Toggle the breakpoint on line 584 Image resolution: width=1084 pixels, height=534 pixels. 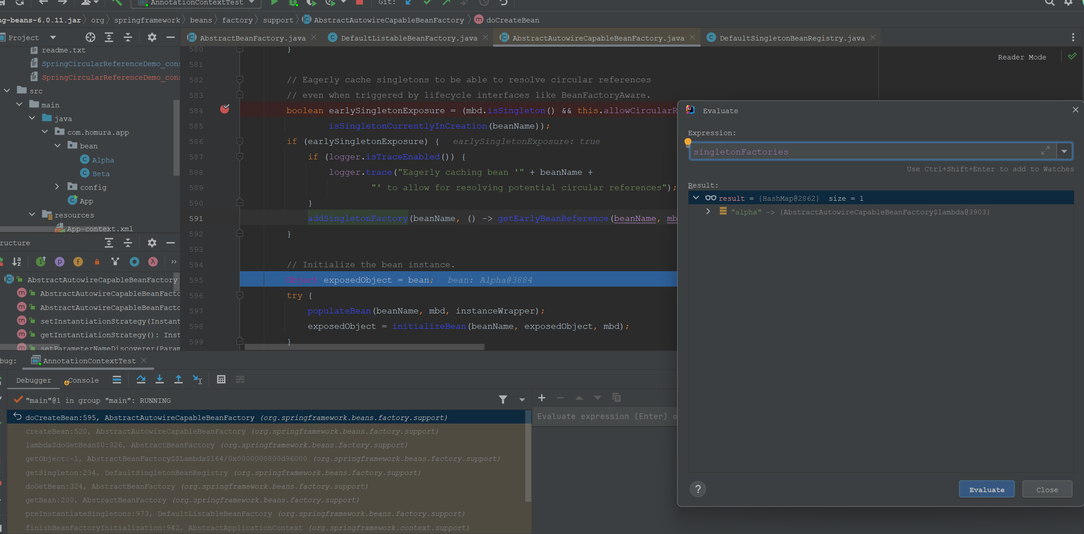tap(225, 109)
